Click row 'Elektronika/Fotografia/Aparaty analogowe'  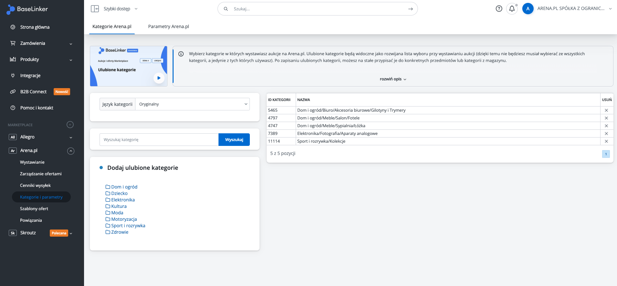tap(440, 134)
